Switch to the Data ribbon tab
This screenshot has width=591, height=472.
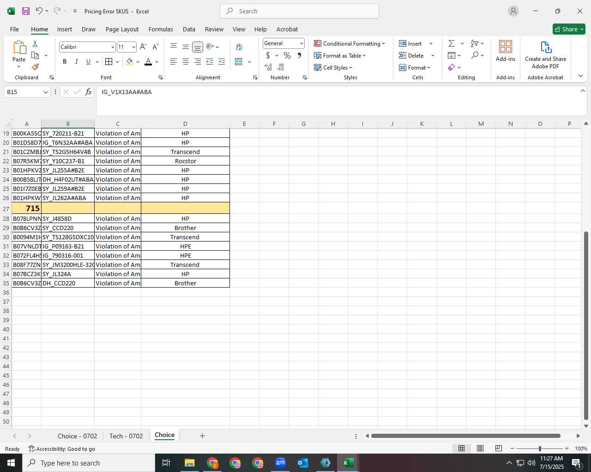point(189,29)
